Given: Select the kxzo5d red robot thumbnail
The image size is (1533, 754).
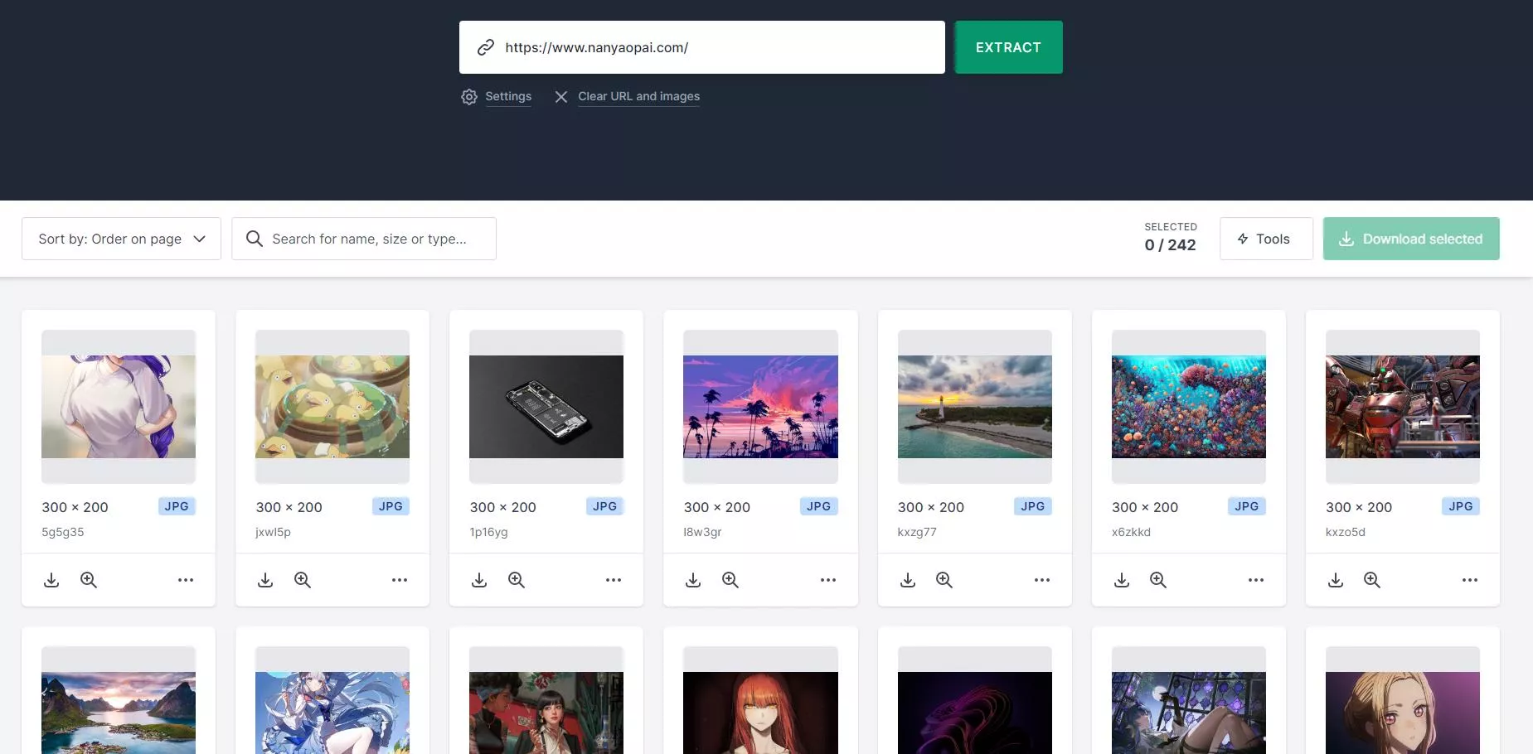Looking at the screenshot, I should (x=1403, y=407).
